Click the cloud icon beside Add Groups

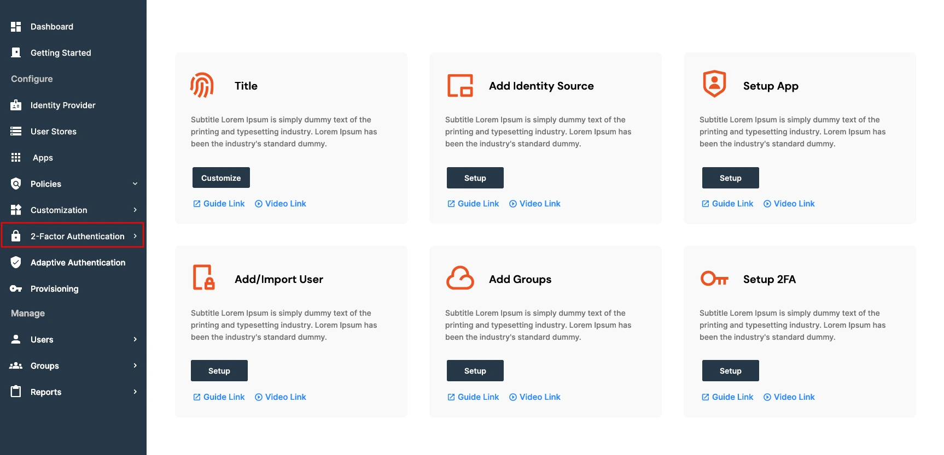click(x=460, y=278)
